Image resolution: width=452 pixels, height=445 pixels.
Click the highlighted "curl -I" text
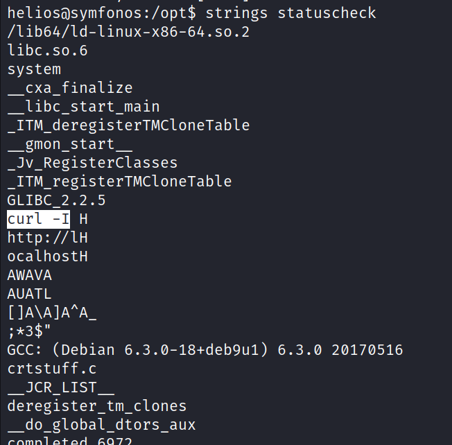39,220
